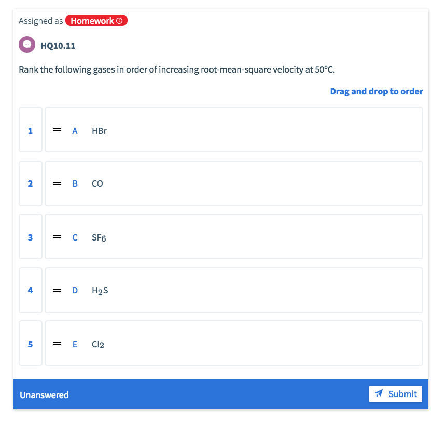Click rank number 5 box
447x424 pixels.
pyautogui.click(x=30, y=344)
